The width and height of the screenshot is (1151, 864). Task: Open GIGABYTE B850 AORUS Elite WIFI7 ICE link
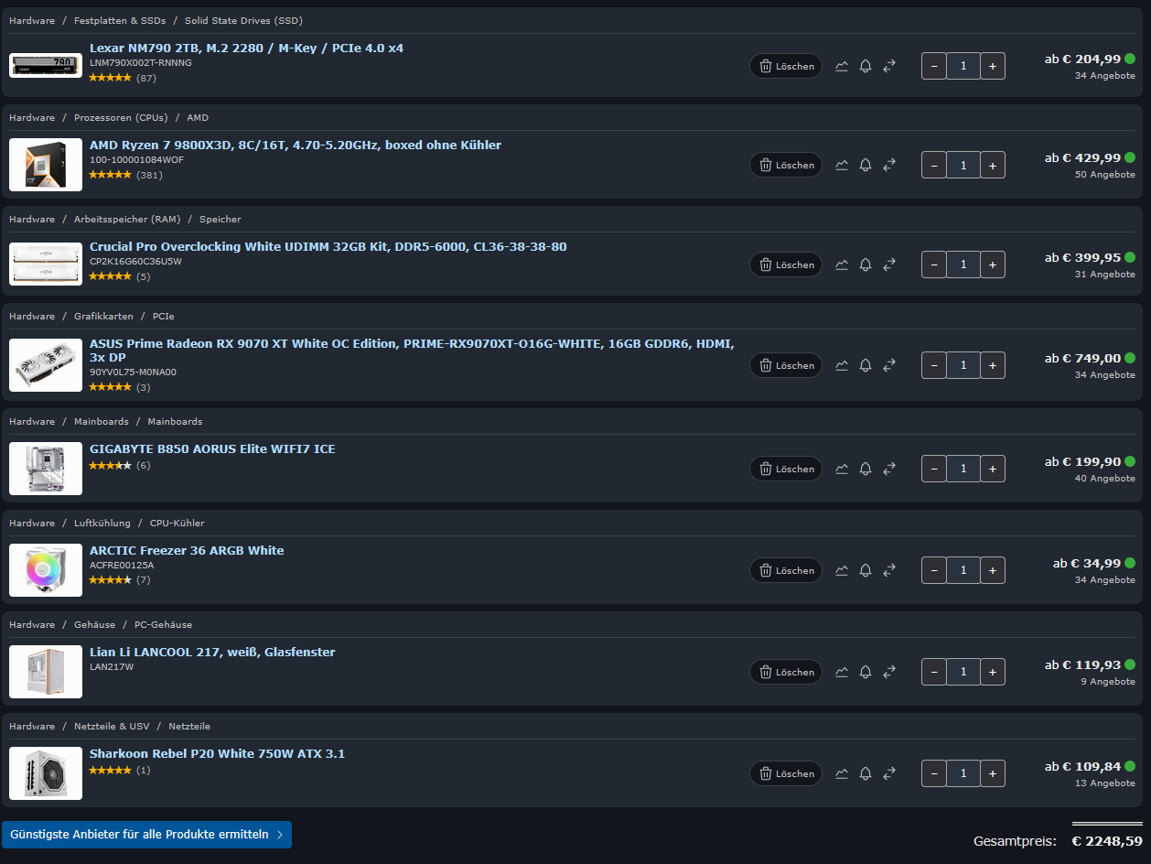click(x=212, y=448)
